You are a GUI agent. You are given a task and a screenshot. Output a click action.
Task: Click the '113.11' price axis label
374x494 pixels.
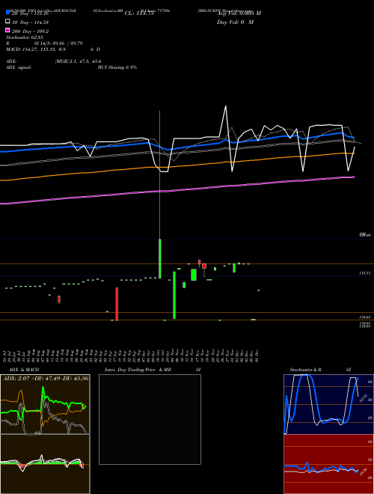click(365, 273)
